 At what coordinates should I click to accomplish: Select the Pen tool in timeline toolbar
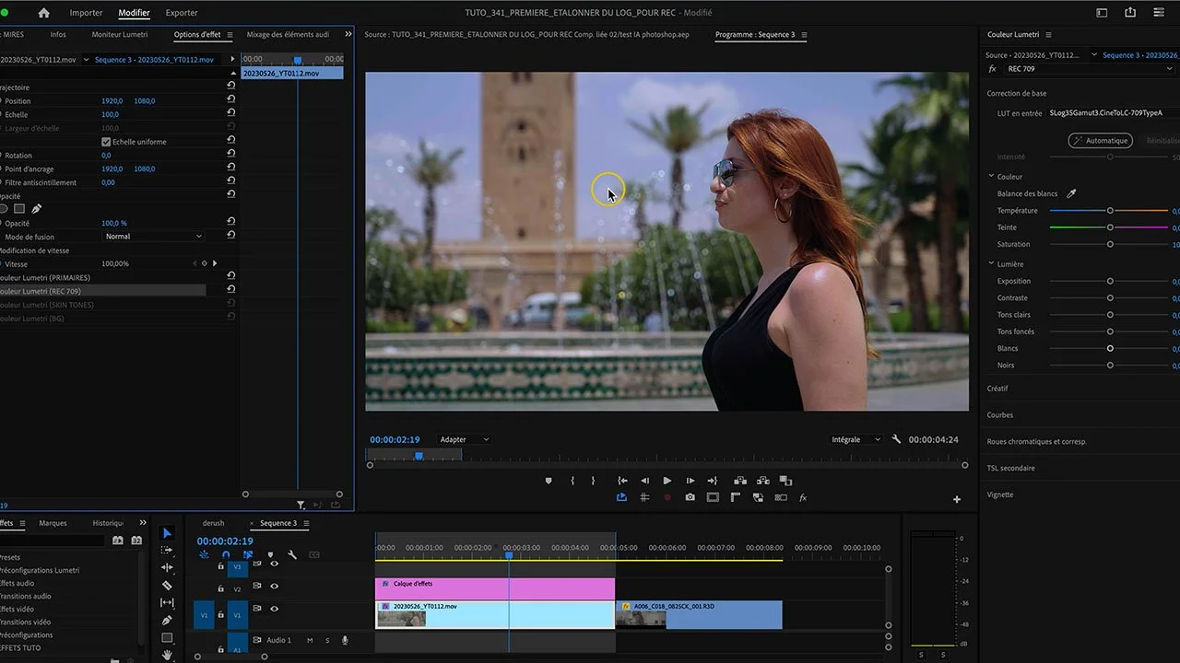click(167, 620)
